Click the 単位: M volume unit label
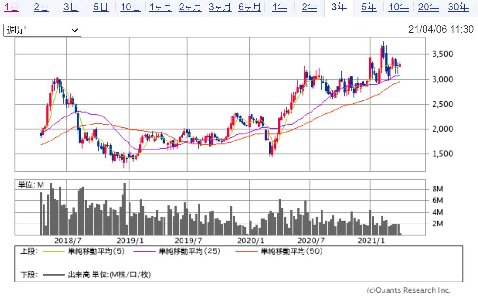 coord(31,184)
